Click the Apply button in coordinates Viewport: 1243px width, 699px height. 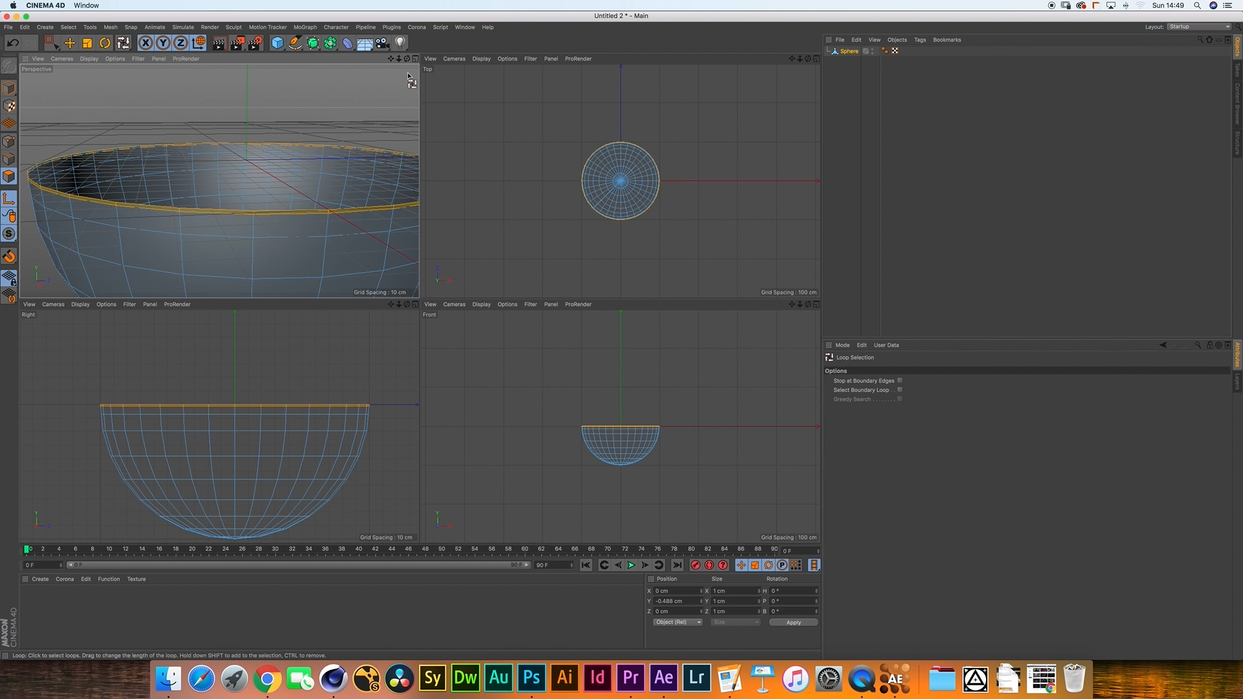pyautogui.click(x=793, y=623)
